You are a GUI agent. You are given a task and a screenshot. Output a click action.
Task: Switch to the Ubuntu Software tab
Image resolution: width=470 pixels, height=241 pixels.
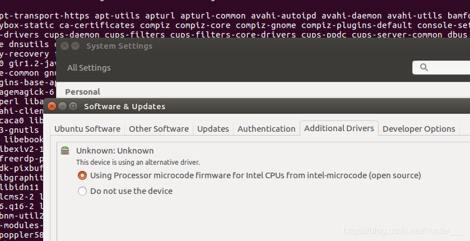point(87,129)
